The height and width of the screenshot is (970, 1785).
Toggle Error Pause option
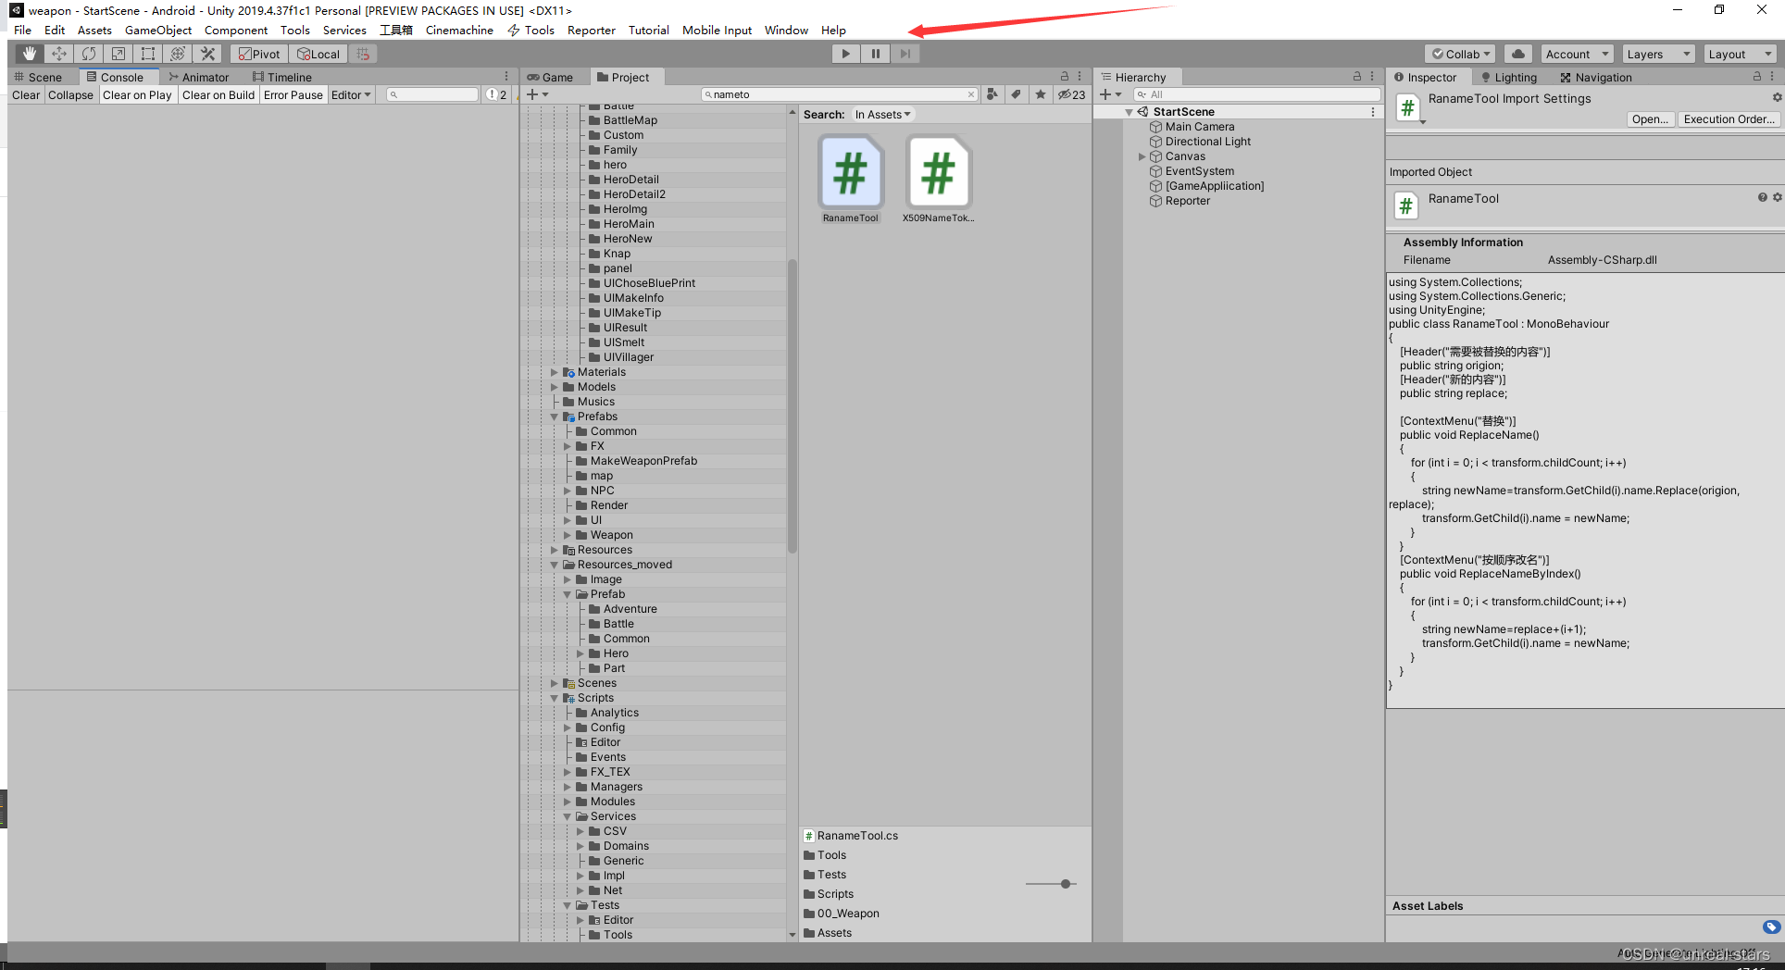tap(293, 94)
